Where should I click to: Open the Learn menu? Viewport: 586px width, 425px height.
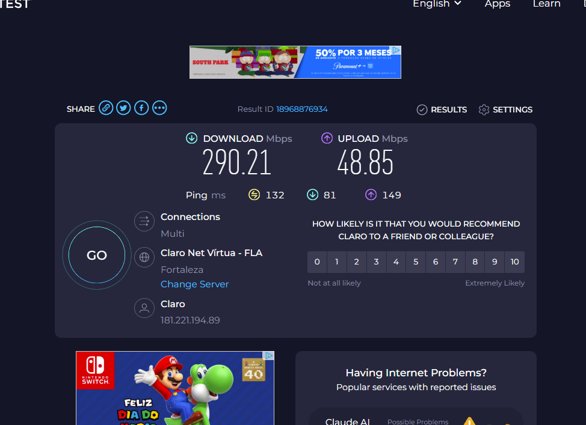(546, 4)
